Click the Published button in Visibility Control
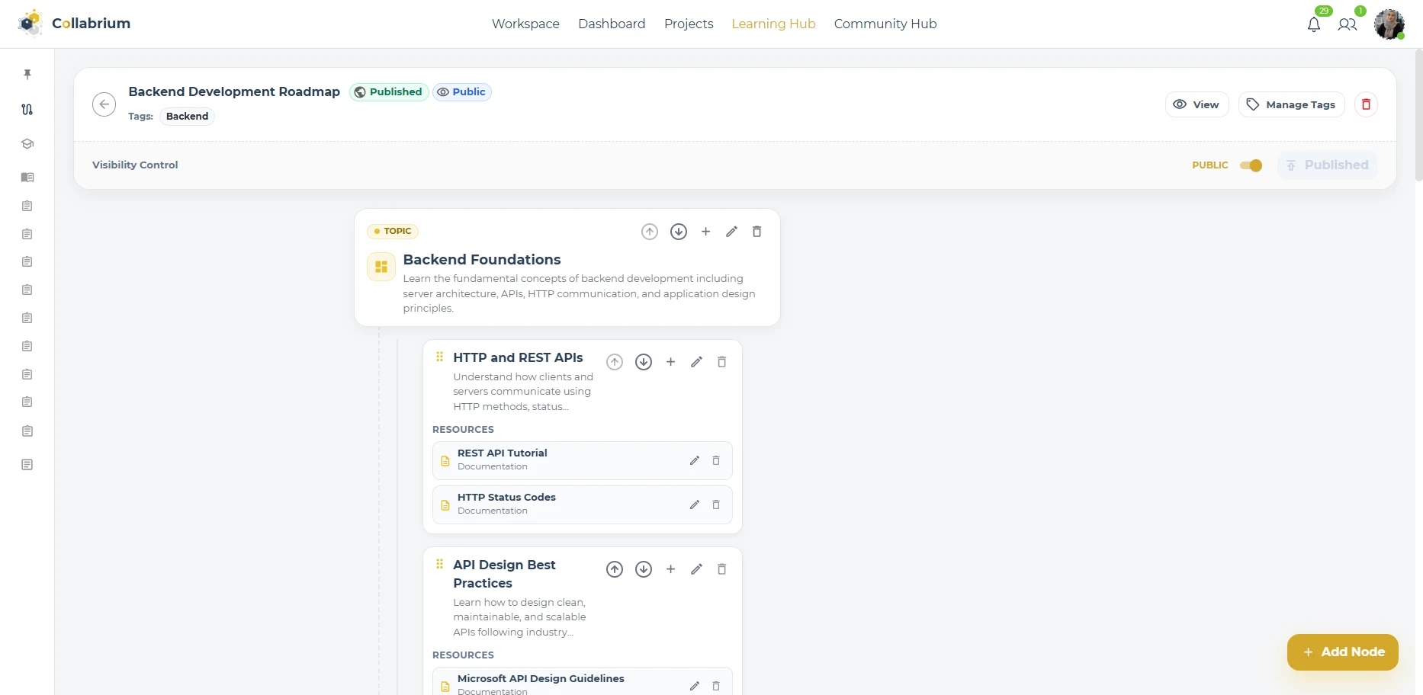The height and width of the screenshot is (695, 1423). coord(1328,165)
